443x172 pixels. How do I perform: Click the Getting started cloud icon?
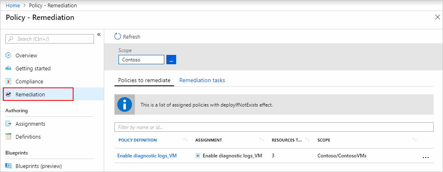tap(8, 68)
